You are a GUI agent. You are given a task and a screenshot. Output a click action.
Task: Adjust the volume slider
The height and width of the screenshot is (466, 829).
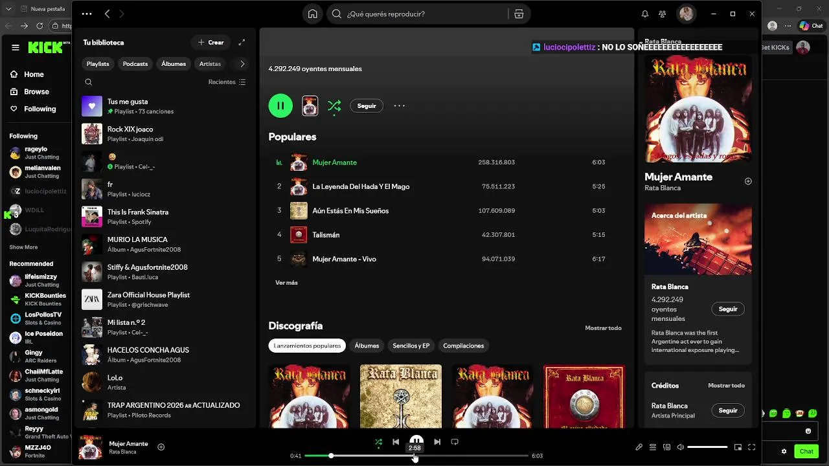coord(707,447)
